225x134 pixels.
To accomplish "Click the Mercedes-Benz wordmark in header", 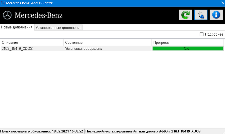I will pyautogui.click(x=39, y=15).
